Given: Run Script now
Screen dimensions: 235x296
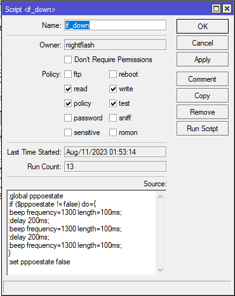Looking at the screenshot, I should tap(203, 129).
